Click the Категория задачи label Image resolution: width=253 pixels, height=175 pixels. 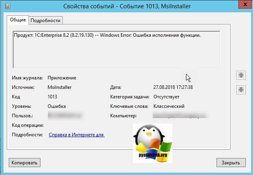(x=130, y=97)
